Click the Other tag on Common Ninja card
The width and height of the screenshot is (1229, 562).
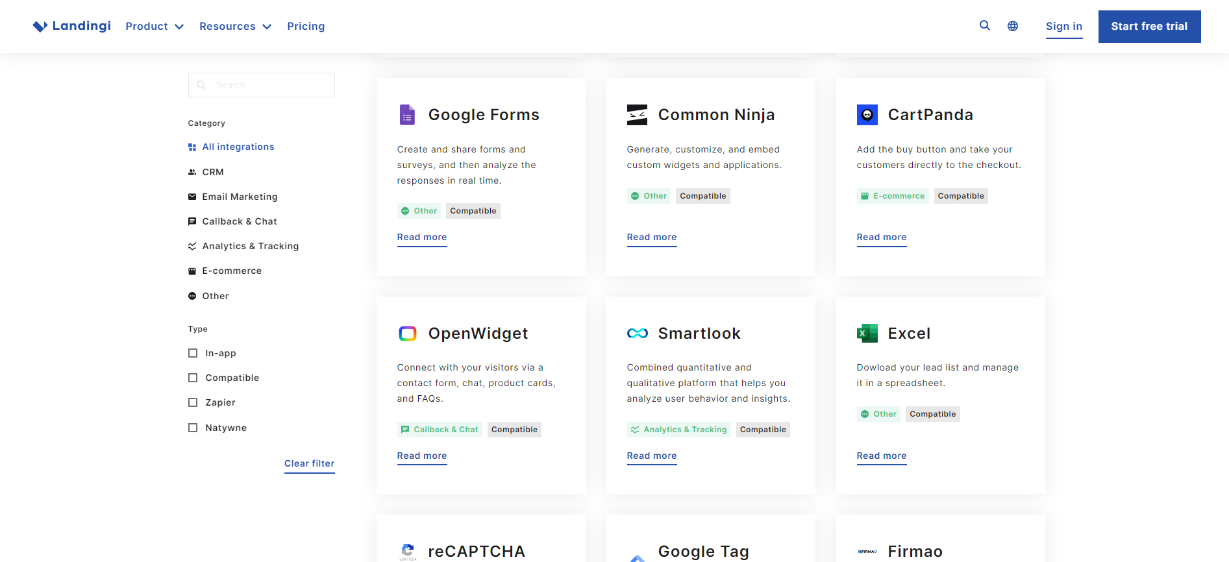tap(649, 196)
